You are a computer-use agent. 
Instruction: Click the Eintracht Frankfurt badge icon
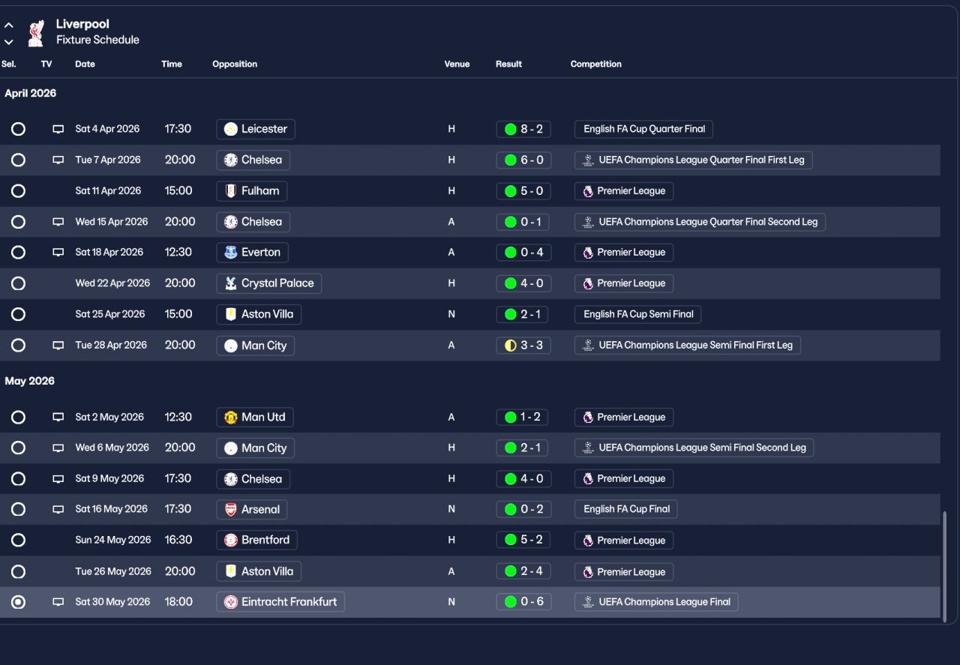[230, 602]
